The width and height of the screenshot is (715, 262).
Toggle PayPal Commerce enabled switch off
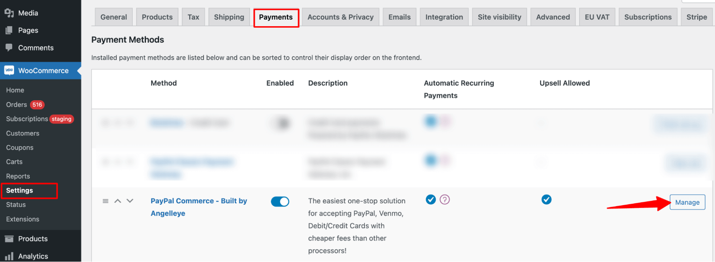[x=280, y=202]
